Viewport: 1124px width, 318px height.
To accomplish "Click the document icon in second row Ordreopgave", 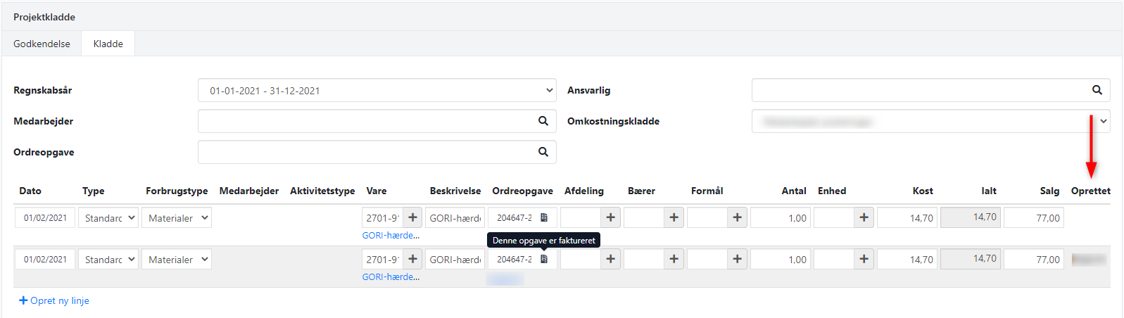I will tap(544, 260).
